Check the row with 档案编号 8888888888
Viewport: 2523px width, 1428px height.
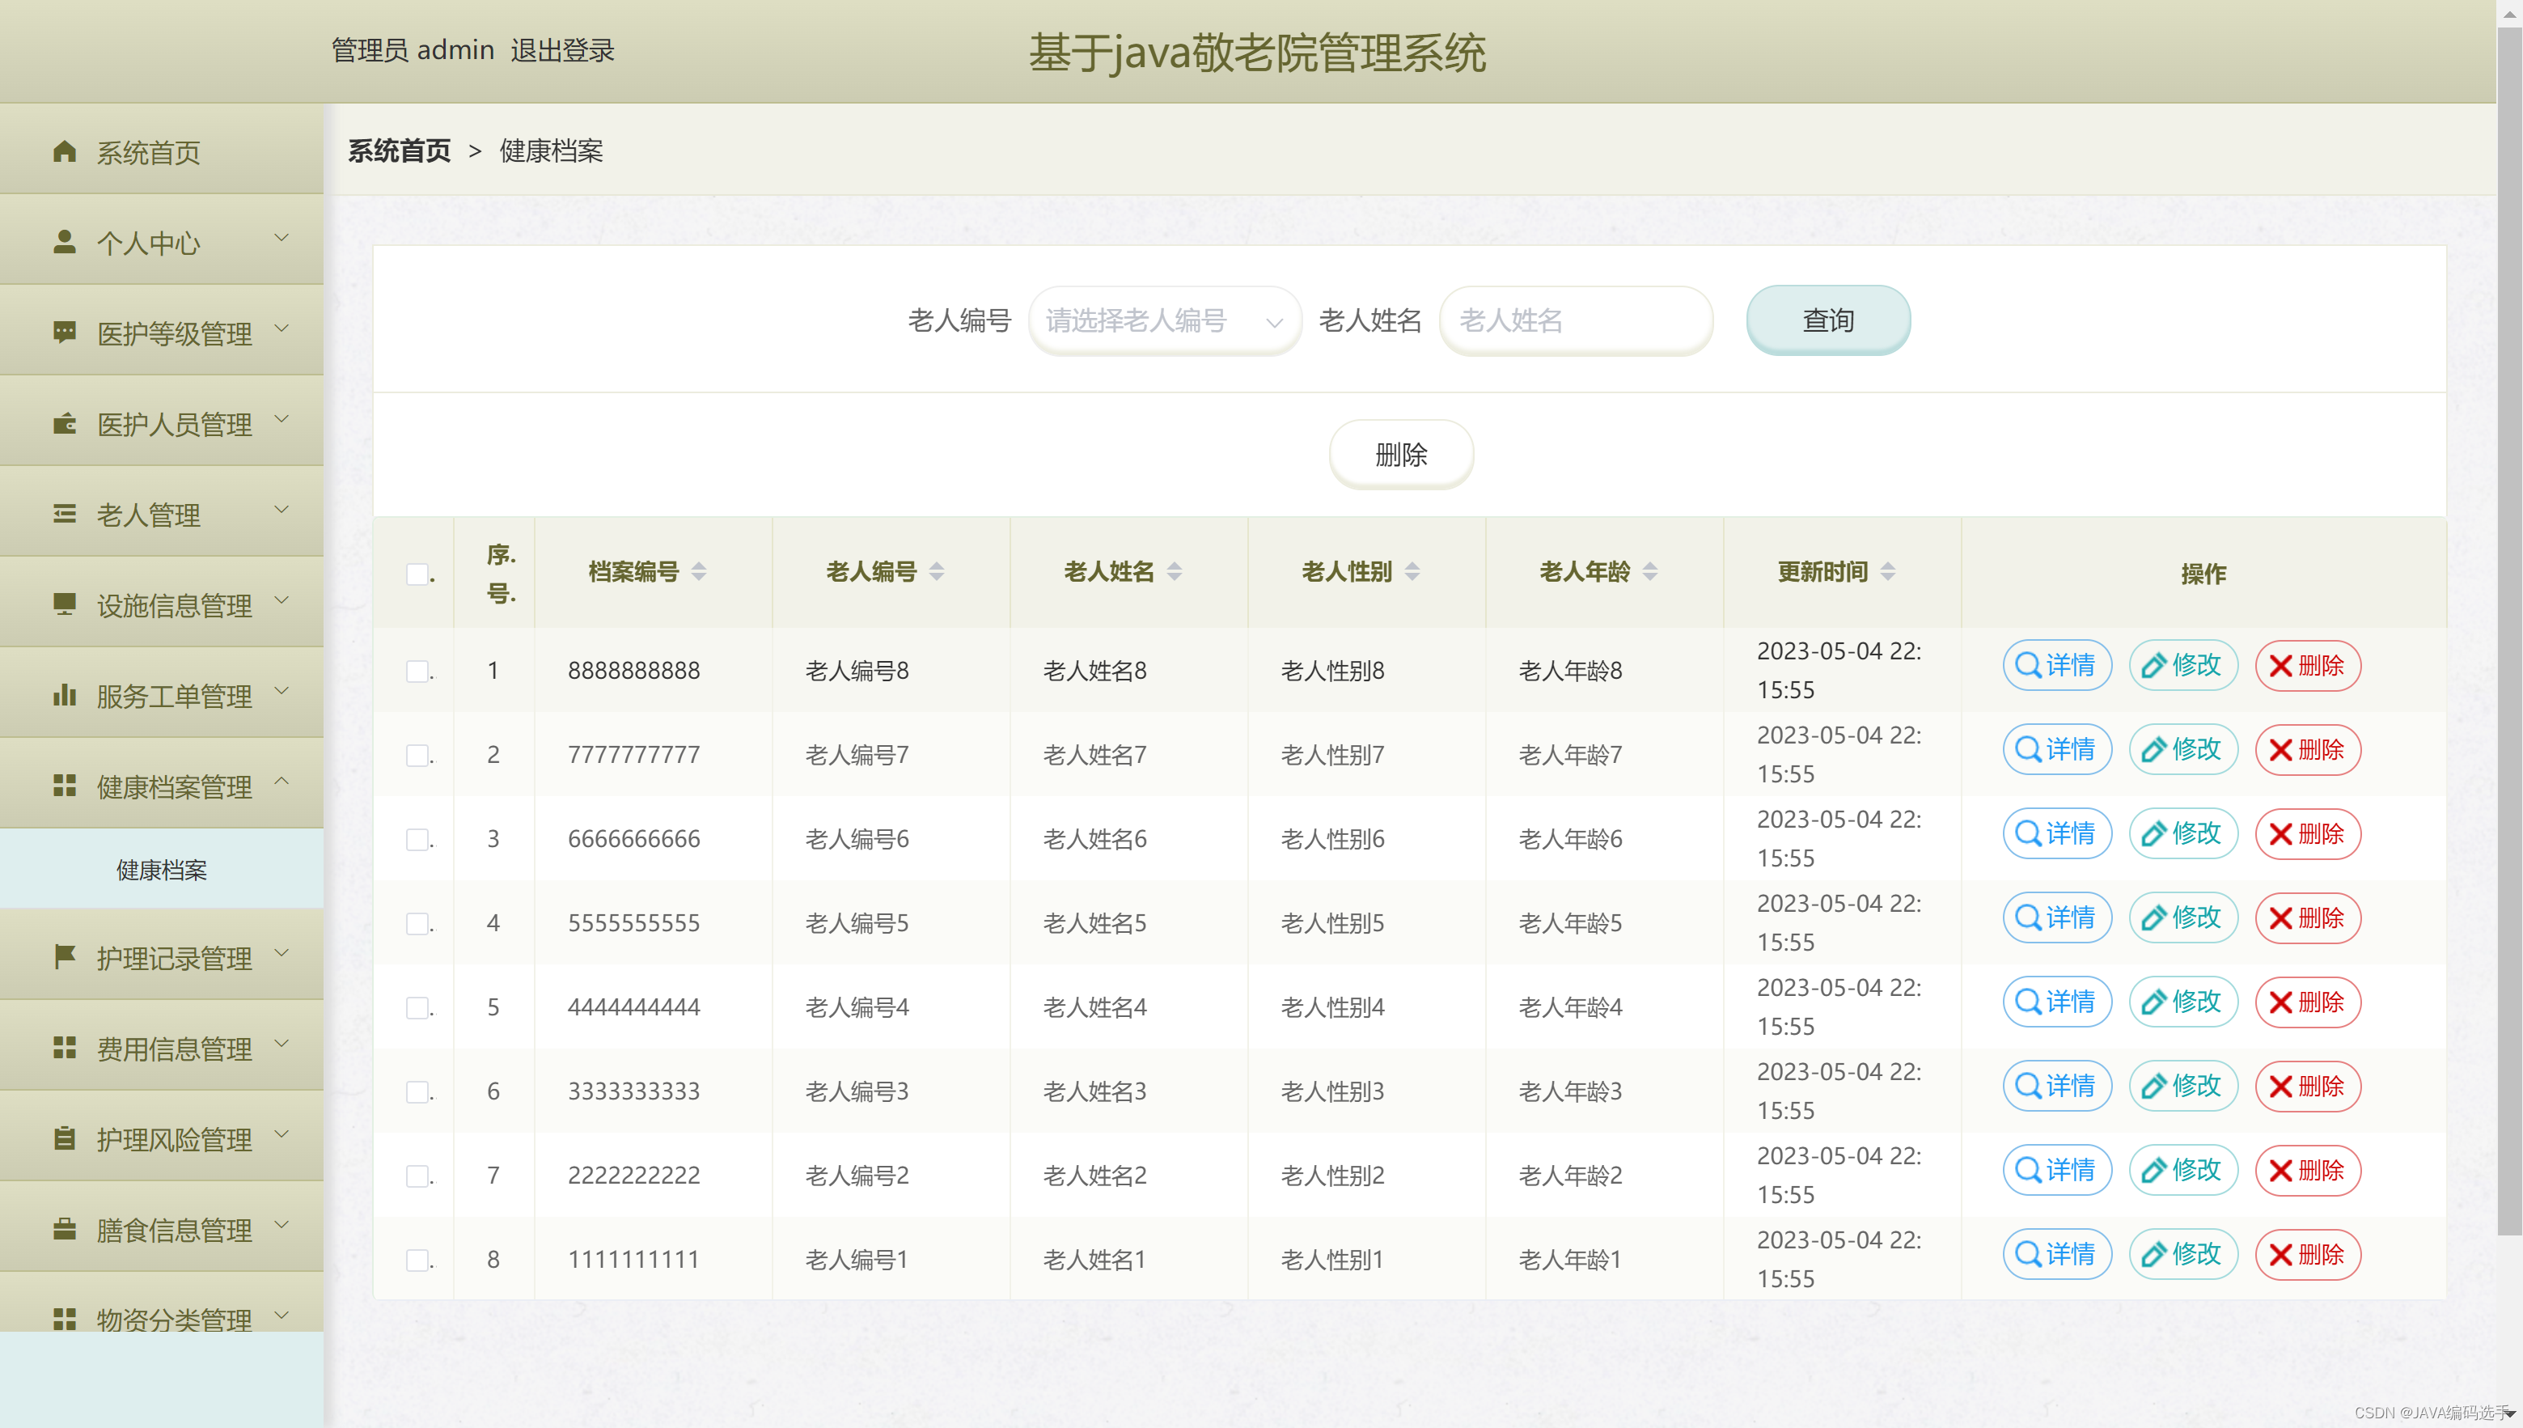417,671
